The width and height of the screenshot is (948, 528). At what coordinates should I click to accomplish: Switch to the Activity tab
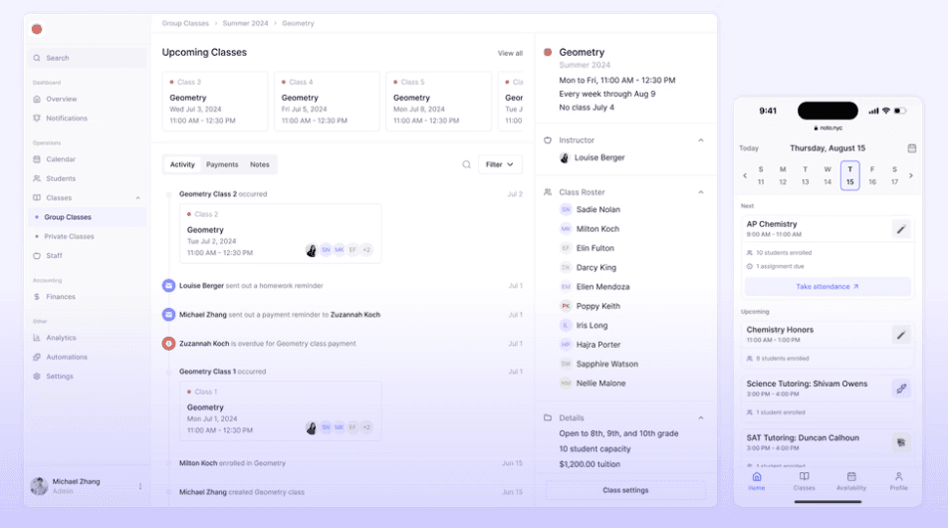tap(182, 164)
